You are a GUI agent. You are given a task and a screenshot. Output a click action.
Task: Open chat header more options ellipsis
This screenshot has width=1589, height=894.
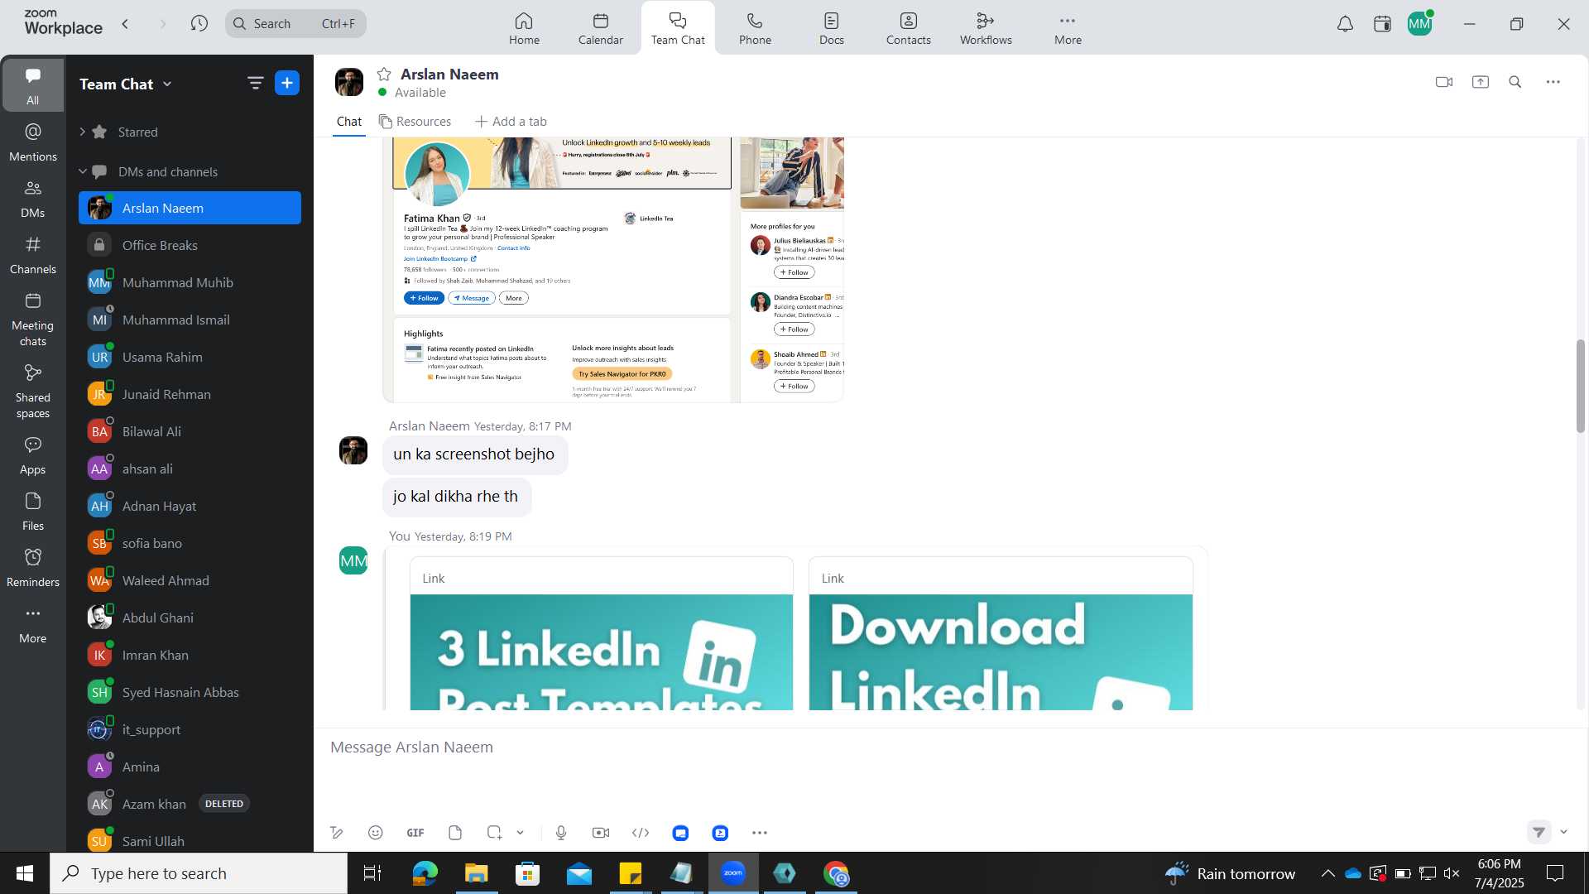pos(1553,82)
